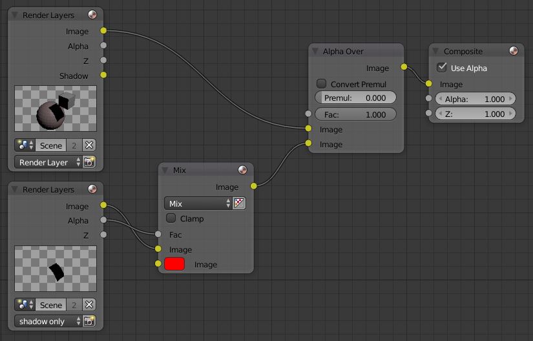Unlink scene with X in top Render Layers node

pyautogui.click(x=89, y=145)
